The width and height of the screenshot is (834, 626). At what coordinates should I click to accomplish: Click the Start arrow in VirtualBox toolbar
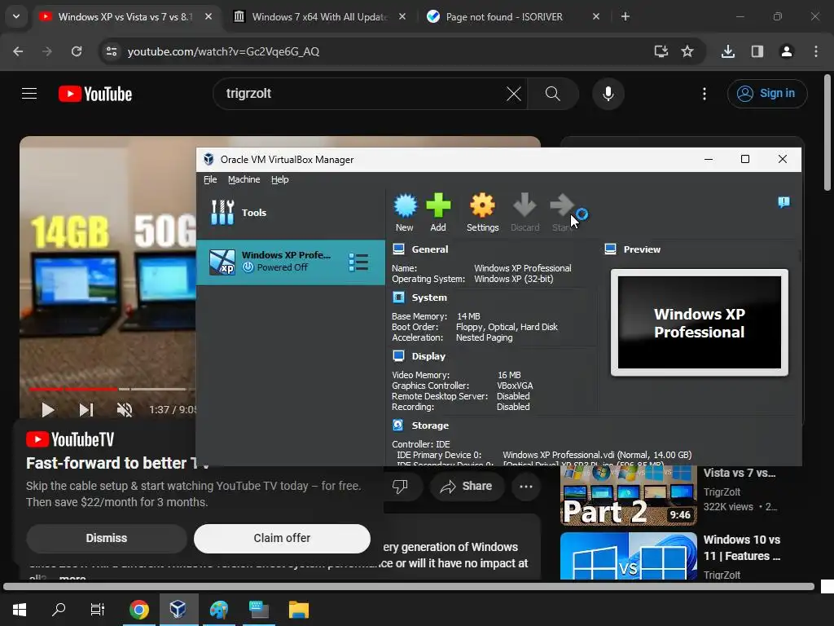click(562, 213)
